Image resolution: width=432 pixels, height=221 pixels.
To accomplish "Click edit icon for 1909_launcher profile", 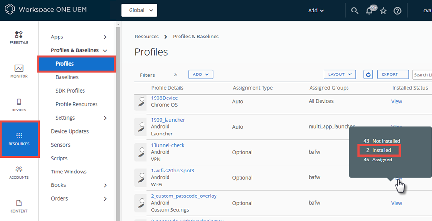I will 141,127.
